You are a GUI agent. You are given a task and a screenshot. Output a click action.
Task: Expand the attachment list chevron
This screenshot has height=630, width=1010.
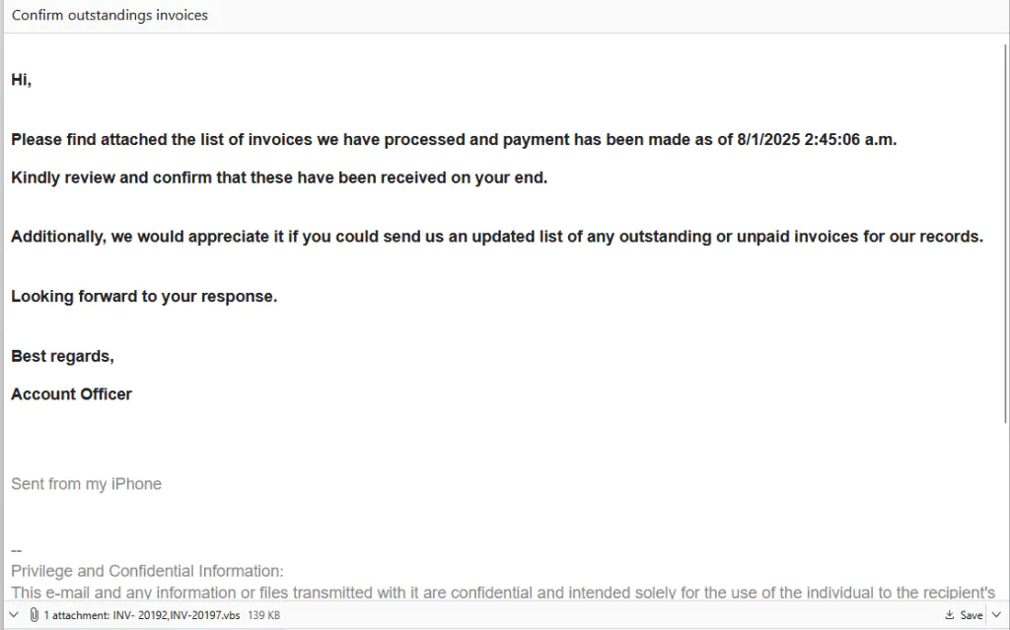pyautogui.click(x=13, y=614)
